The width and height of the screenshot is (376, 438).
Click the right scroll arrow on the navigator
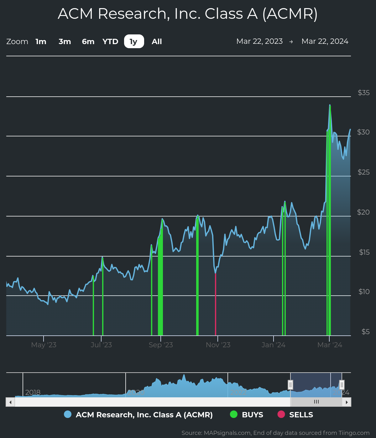347,402
